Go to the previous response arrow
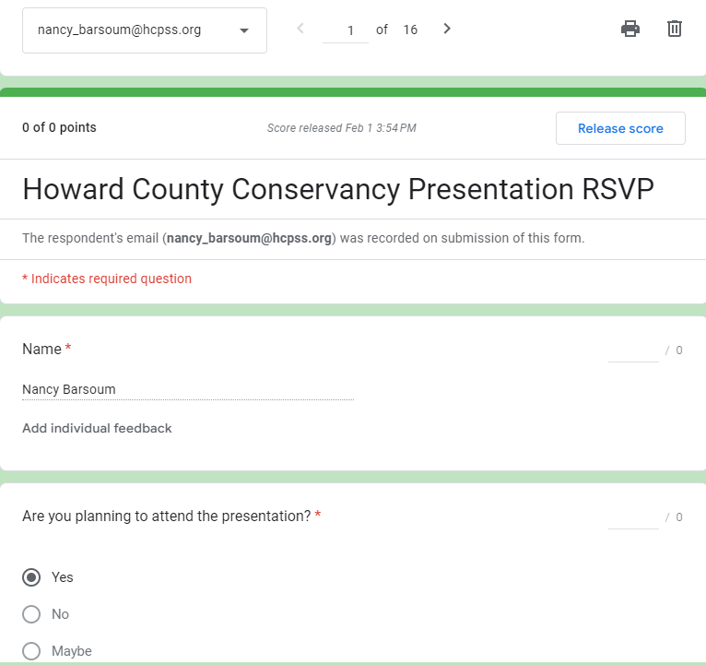Screen dimensions: 706x665 coord(300,29)
